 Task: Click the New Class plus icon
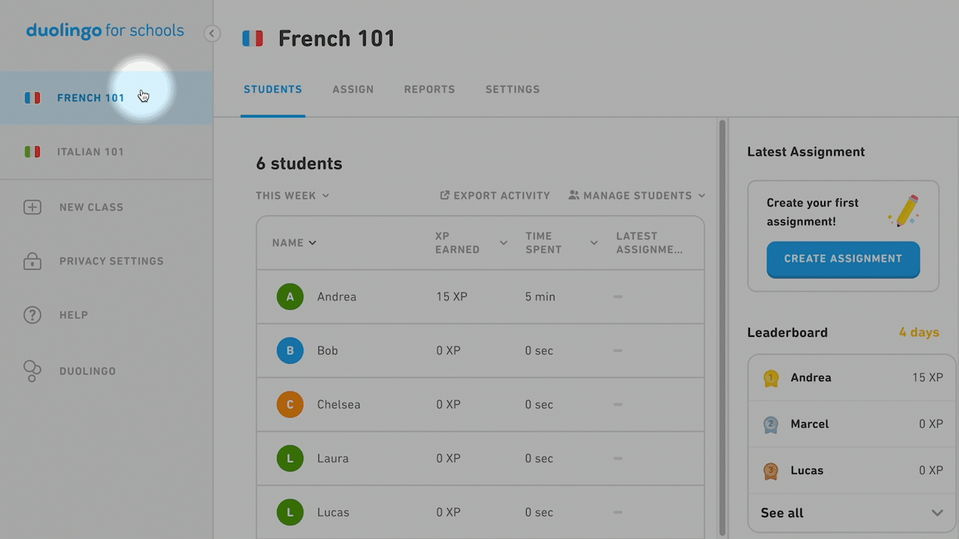point(32,207)
